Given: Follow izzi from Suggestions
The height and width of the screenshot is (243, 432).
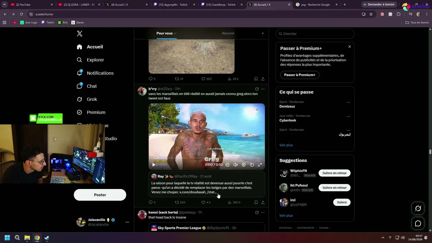Looking at the screenshot, I should coord(342,202).
